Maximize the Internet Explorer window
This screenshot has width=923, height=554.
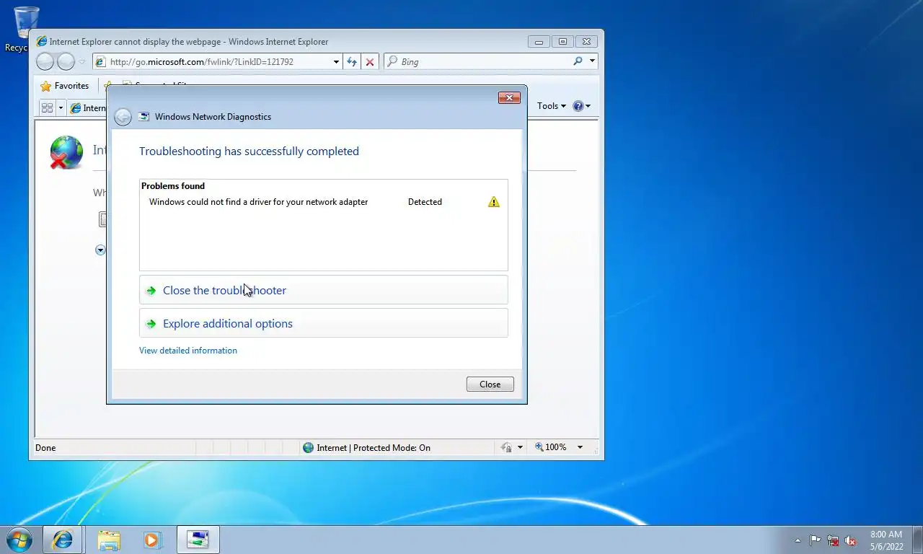coord(562,42)
